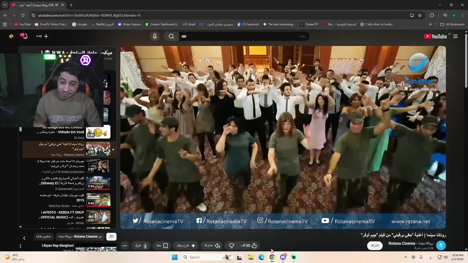Click the ask question sparkle button
The height and width of the screenshot is (263, 468).
coord(186,245)
